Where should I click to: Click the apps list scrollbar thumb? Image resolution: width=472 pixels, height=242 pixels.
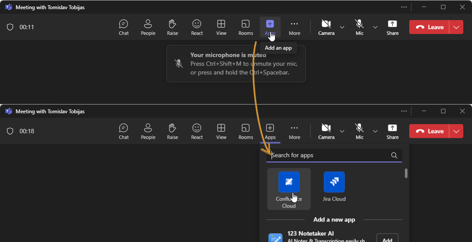[406, 173]
